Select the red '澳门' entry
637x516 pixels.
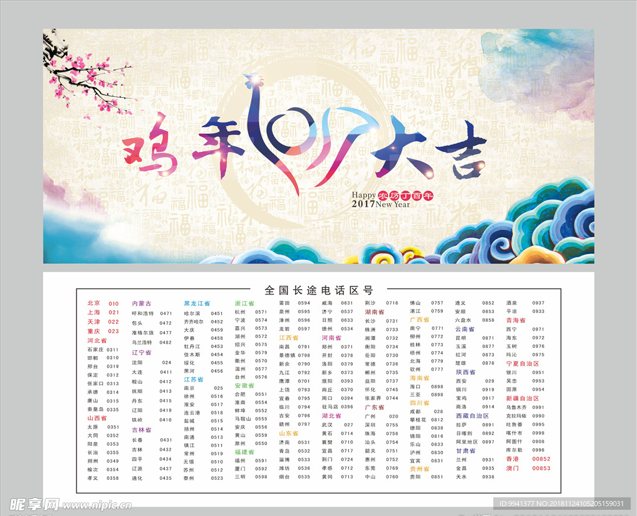[x=513, y=468]
